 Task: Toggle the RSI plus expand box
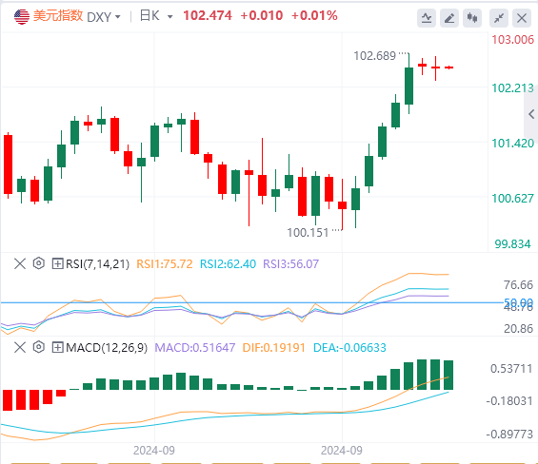point(57,264)
